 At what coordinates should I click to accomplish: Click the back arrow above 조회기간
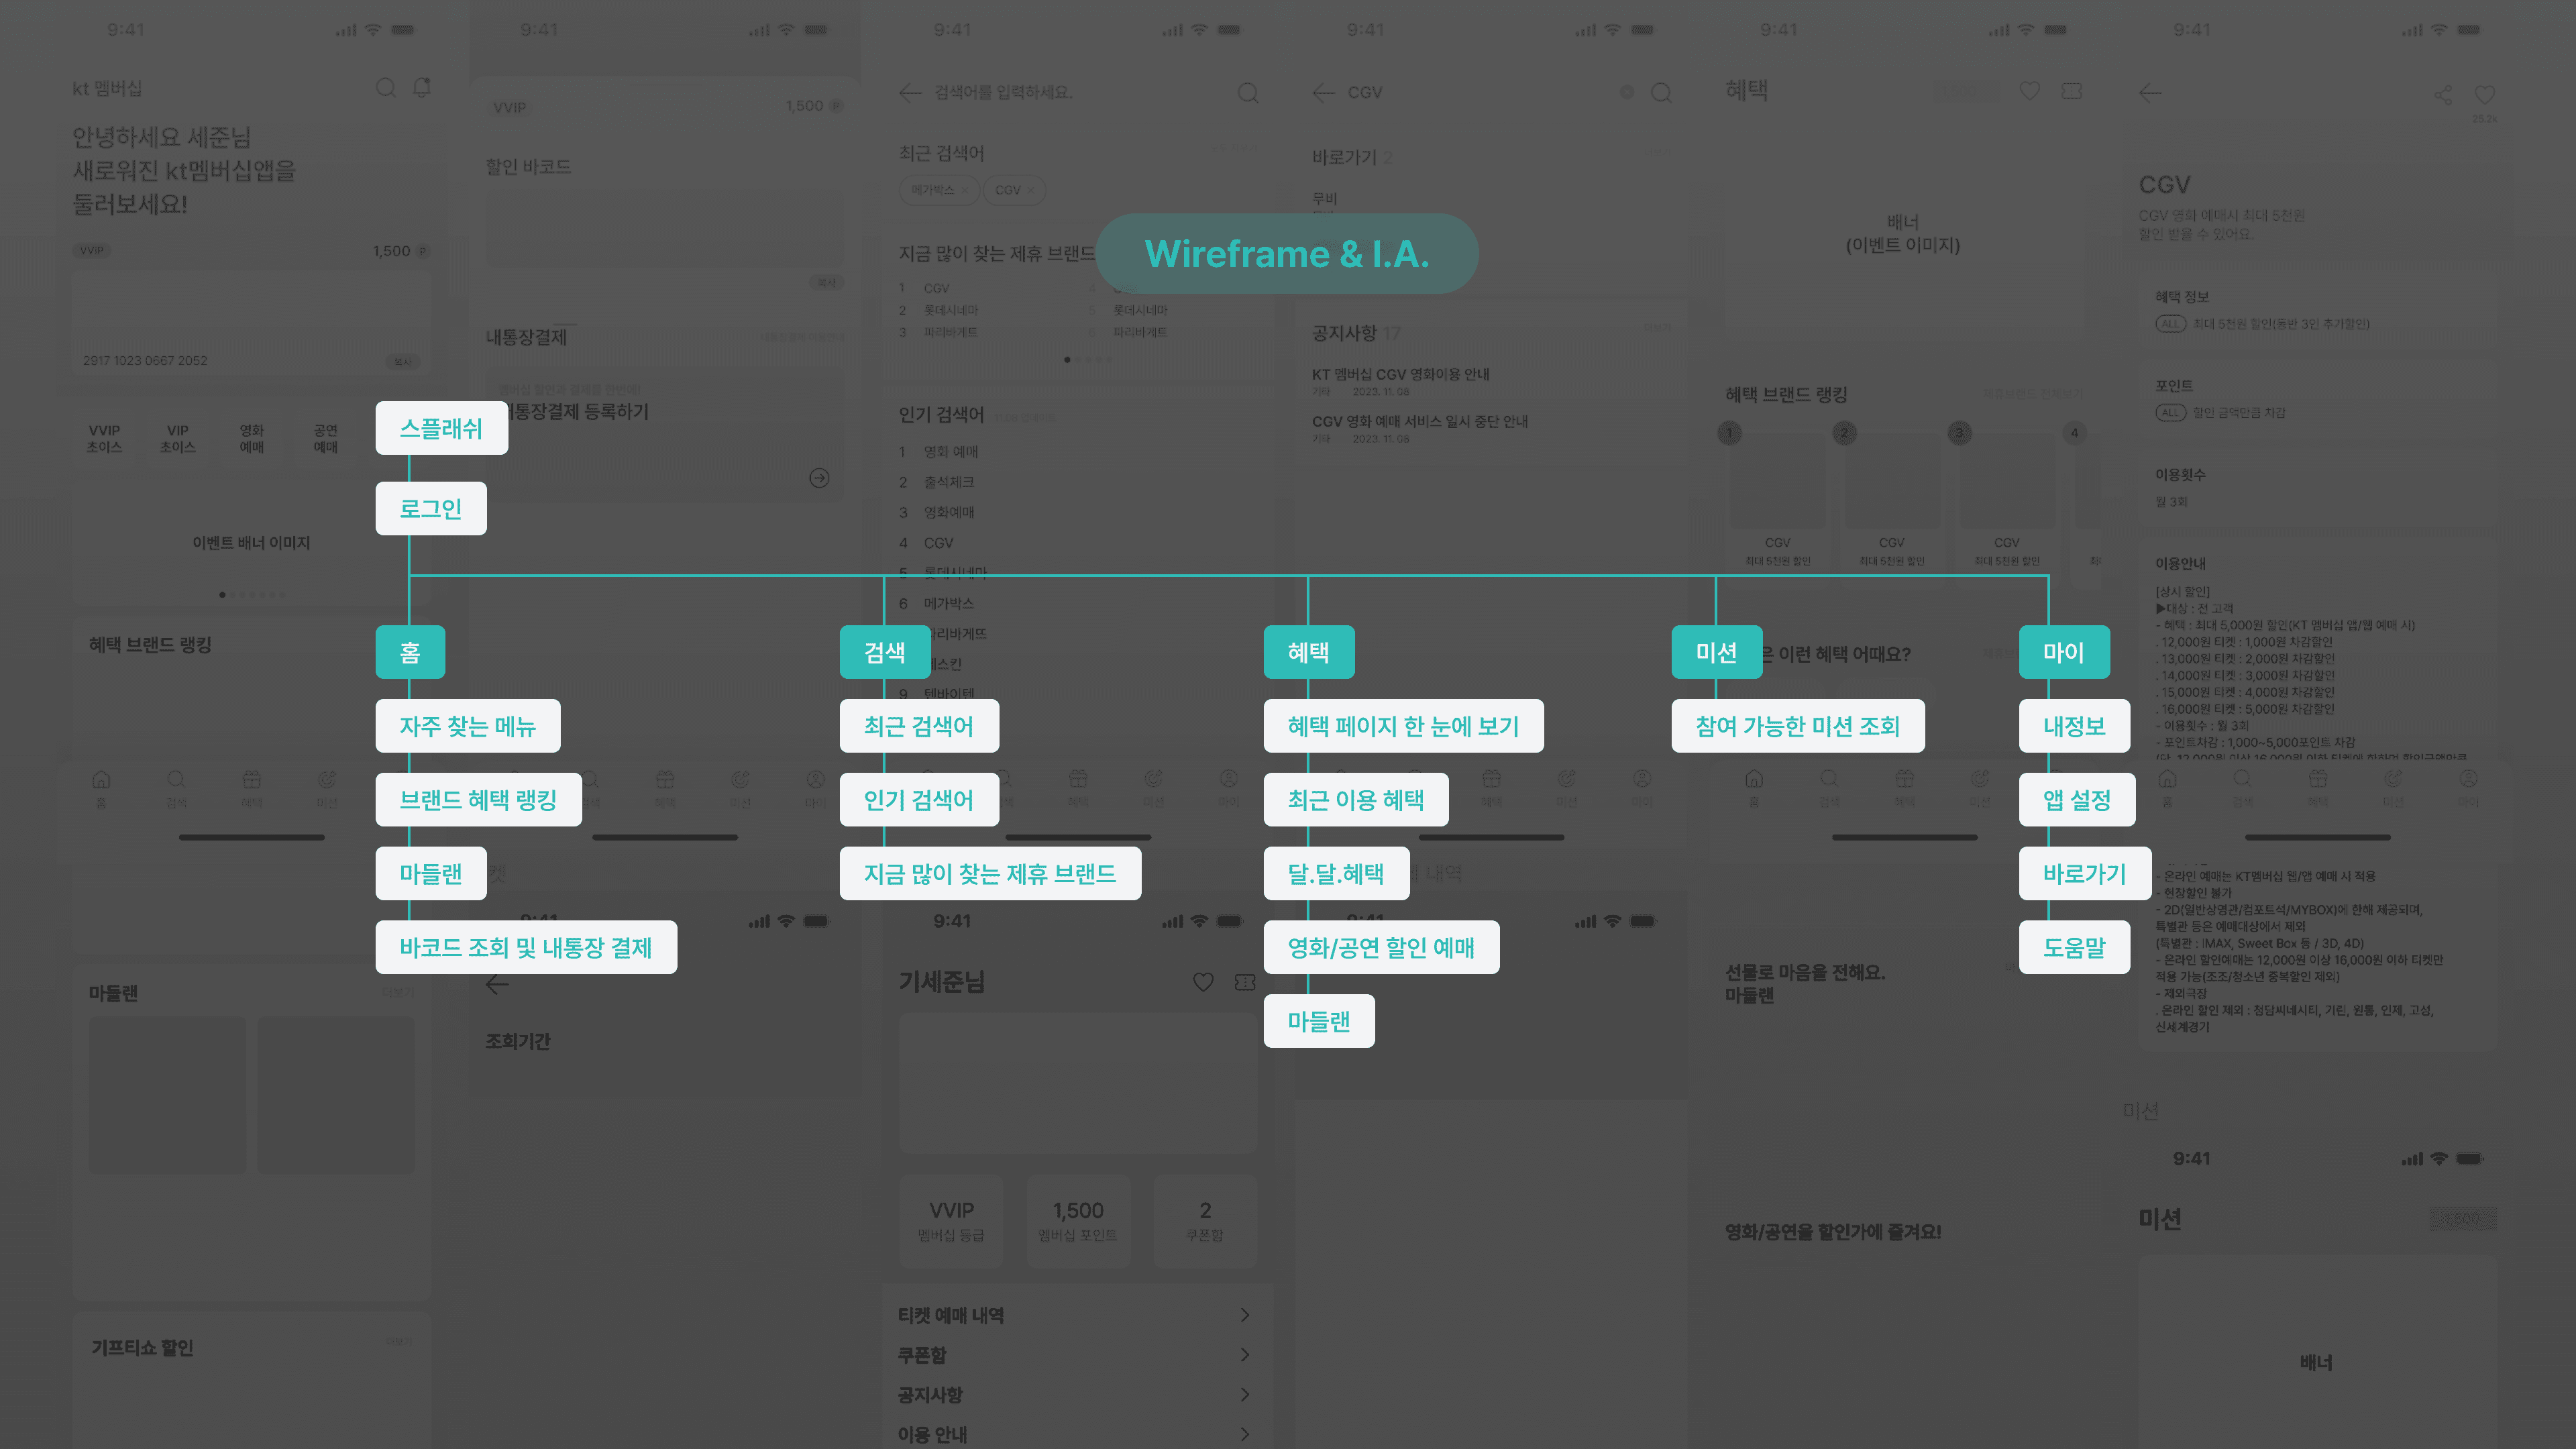coord(497,985)
